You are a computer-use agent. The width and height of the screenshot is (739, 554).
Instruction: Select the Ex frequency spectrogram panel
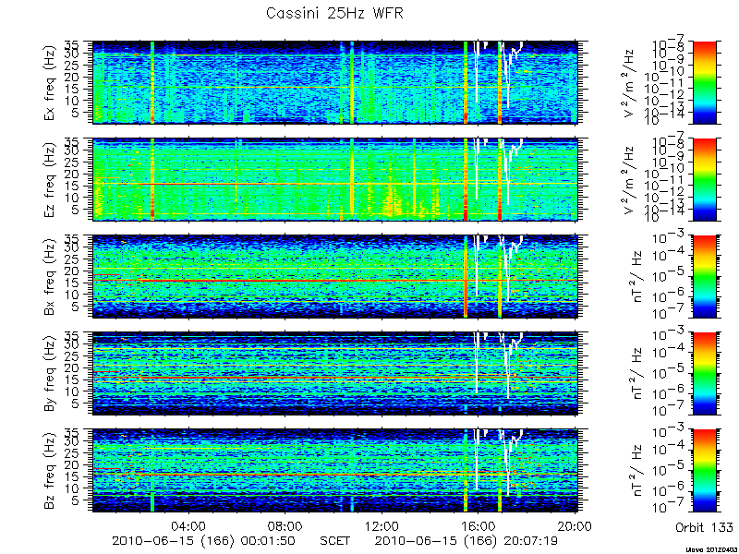point(334,82)
